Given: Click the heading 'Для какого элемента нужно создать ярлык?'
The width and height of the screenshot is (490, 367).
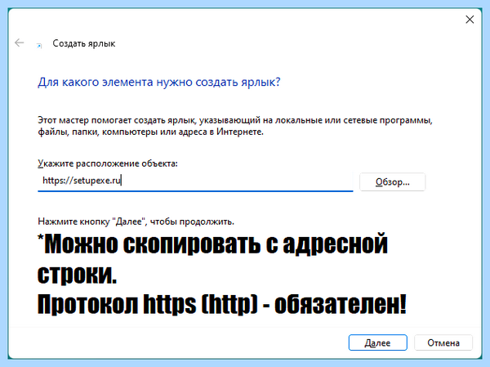Looking at the screenshot, I should click(x=159, y=83).
